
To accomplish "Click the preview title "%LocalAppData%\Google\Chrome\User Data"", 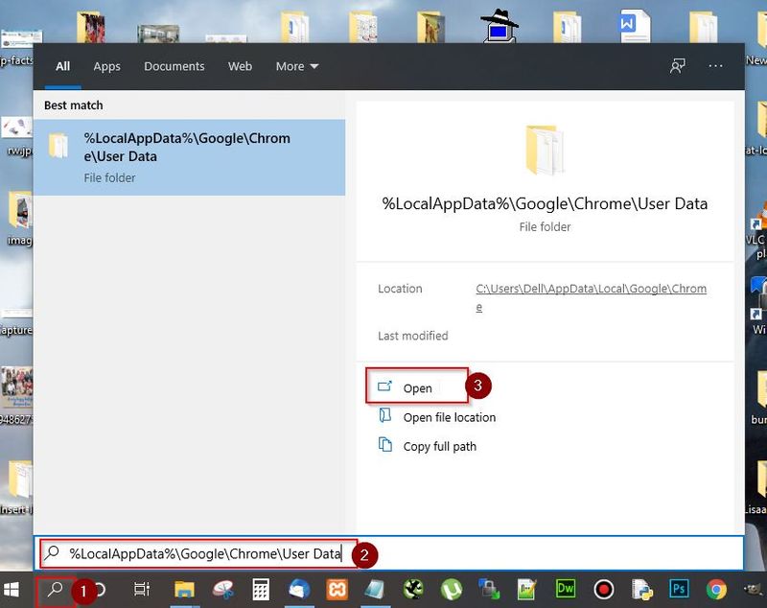I will (x=545, y=203).
